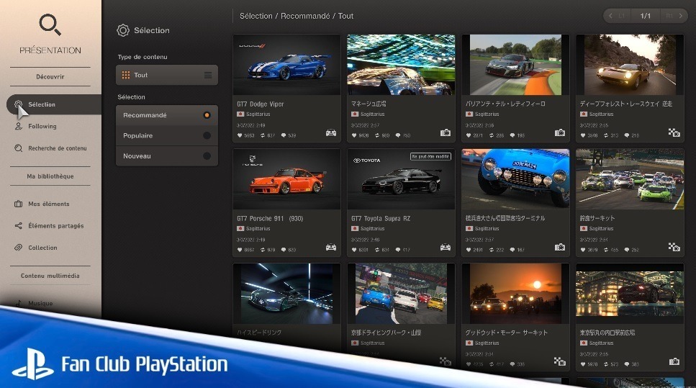Select the Nouveau radio option
The image size is (696, 388).
click(167, 155)
